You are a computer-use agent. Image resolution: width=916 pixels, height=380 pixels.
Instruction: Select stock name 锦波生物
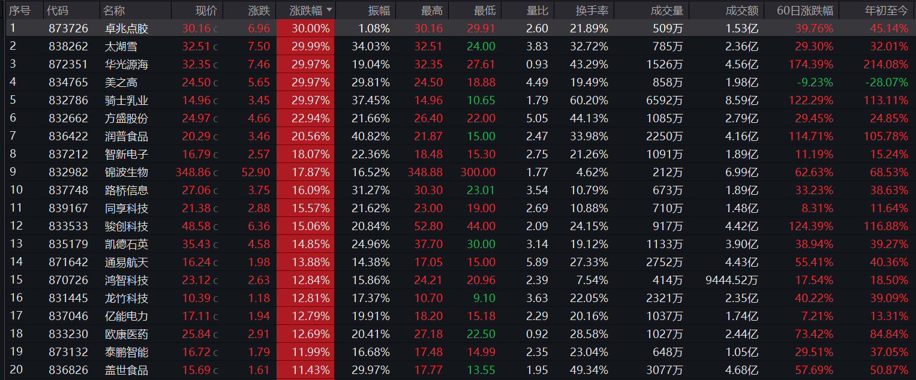tap(126, 172)
